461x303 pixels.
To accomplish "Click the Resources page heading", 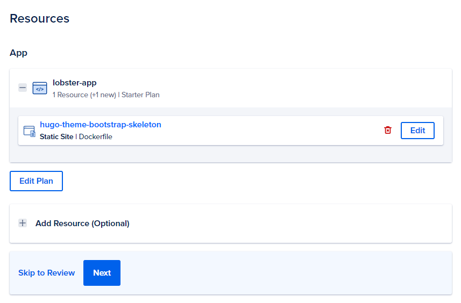I will pyautogui.click(x=39, y=18).
